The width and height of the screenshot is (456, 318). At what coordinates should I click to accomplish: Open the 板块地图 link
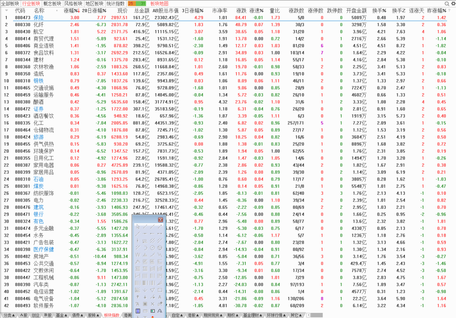pyautogui.click(x=159, y=3)
